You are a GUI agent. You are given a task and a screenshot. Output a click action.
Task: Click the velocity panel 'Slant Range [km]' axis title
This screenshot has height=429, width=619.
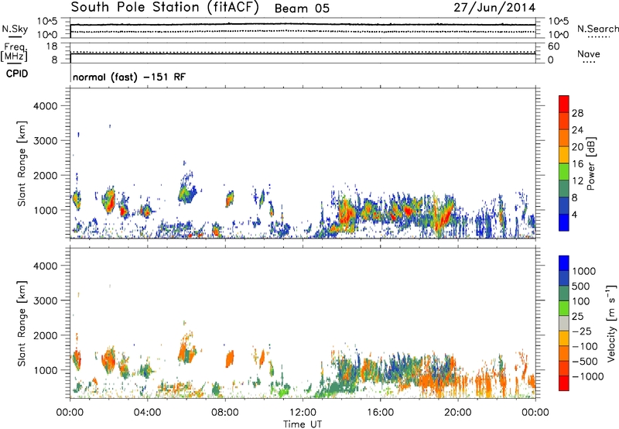coord(21,324)
